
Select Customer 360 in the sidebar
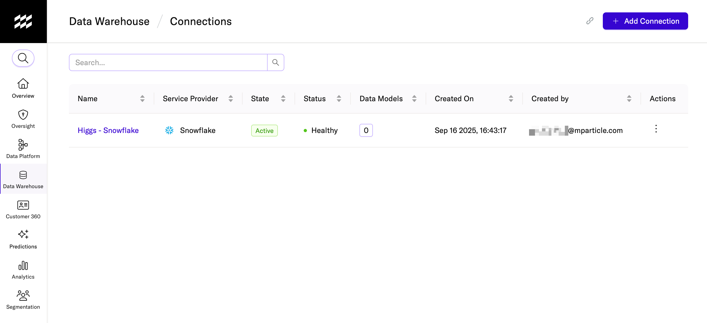[x=23, y=209]
